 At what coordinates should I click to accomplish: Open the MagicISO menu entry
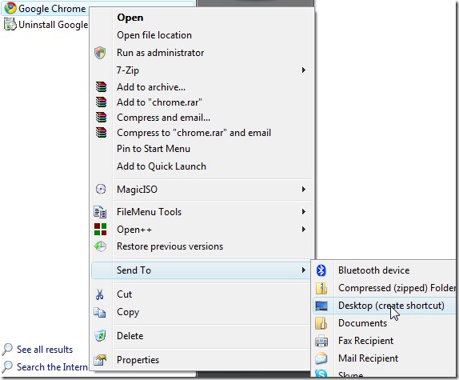[x=202, y=190]
